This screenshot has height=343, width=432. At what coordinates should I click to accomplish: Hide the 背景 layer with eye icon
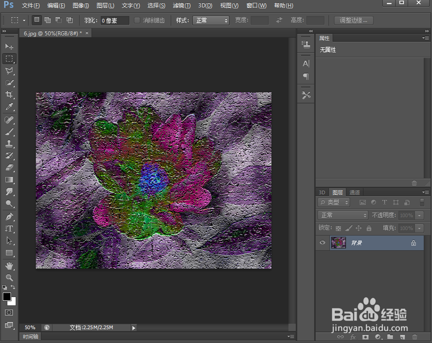323,242
